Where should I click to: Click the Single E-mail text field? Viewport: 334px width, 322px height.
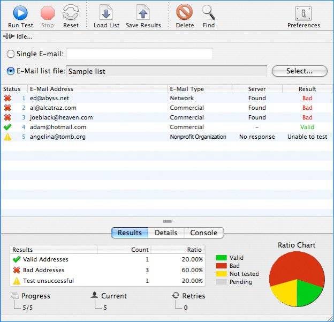(139, 54)
